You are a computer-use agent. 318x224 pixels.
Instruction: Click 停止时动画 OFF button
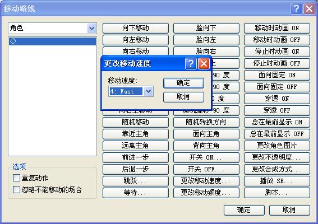(277, 63)
